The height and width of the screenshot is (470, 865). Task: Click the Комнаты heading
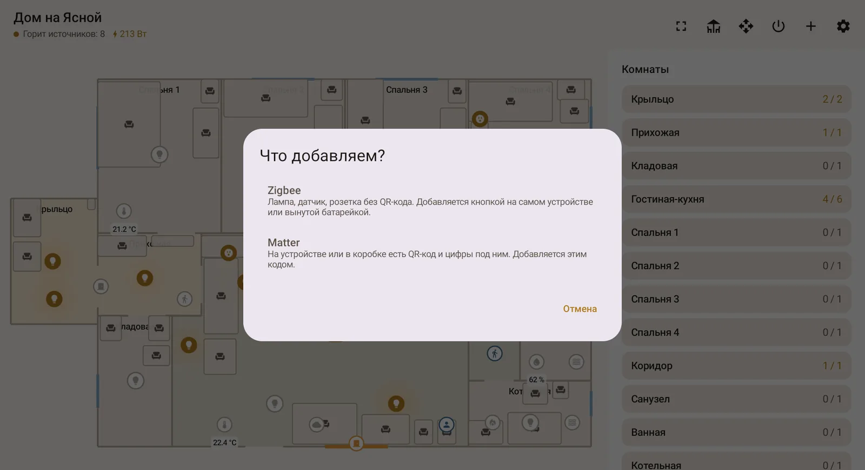click(x=645, y=69)
